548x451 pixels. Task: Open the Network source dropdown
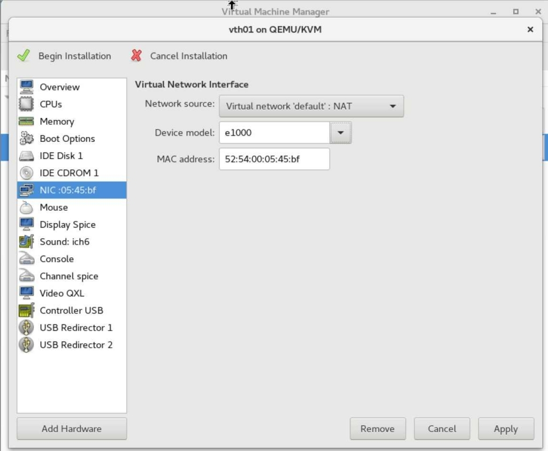tap(311, 106)
